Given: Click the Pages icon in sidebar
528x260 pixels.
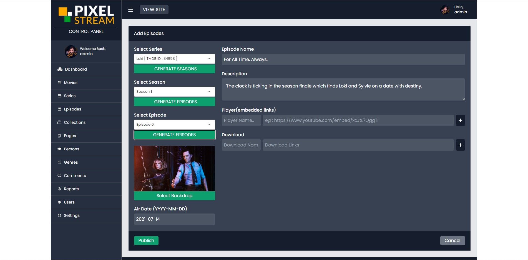Looking at the screenshot, I should pos(59,136).
